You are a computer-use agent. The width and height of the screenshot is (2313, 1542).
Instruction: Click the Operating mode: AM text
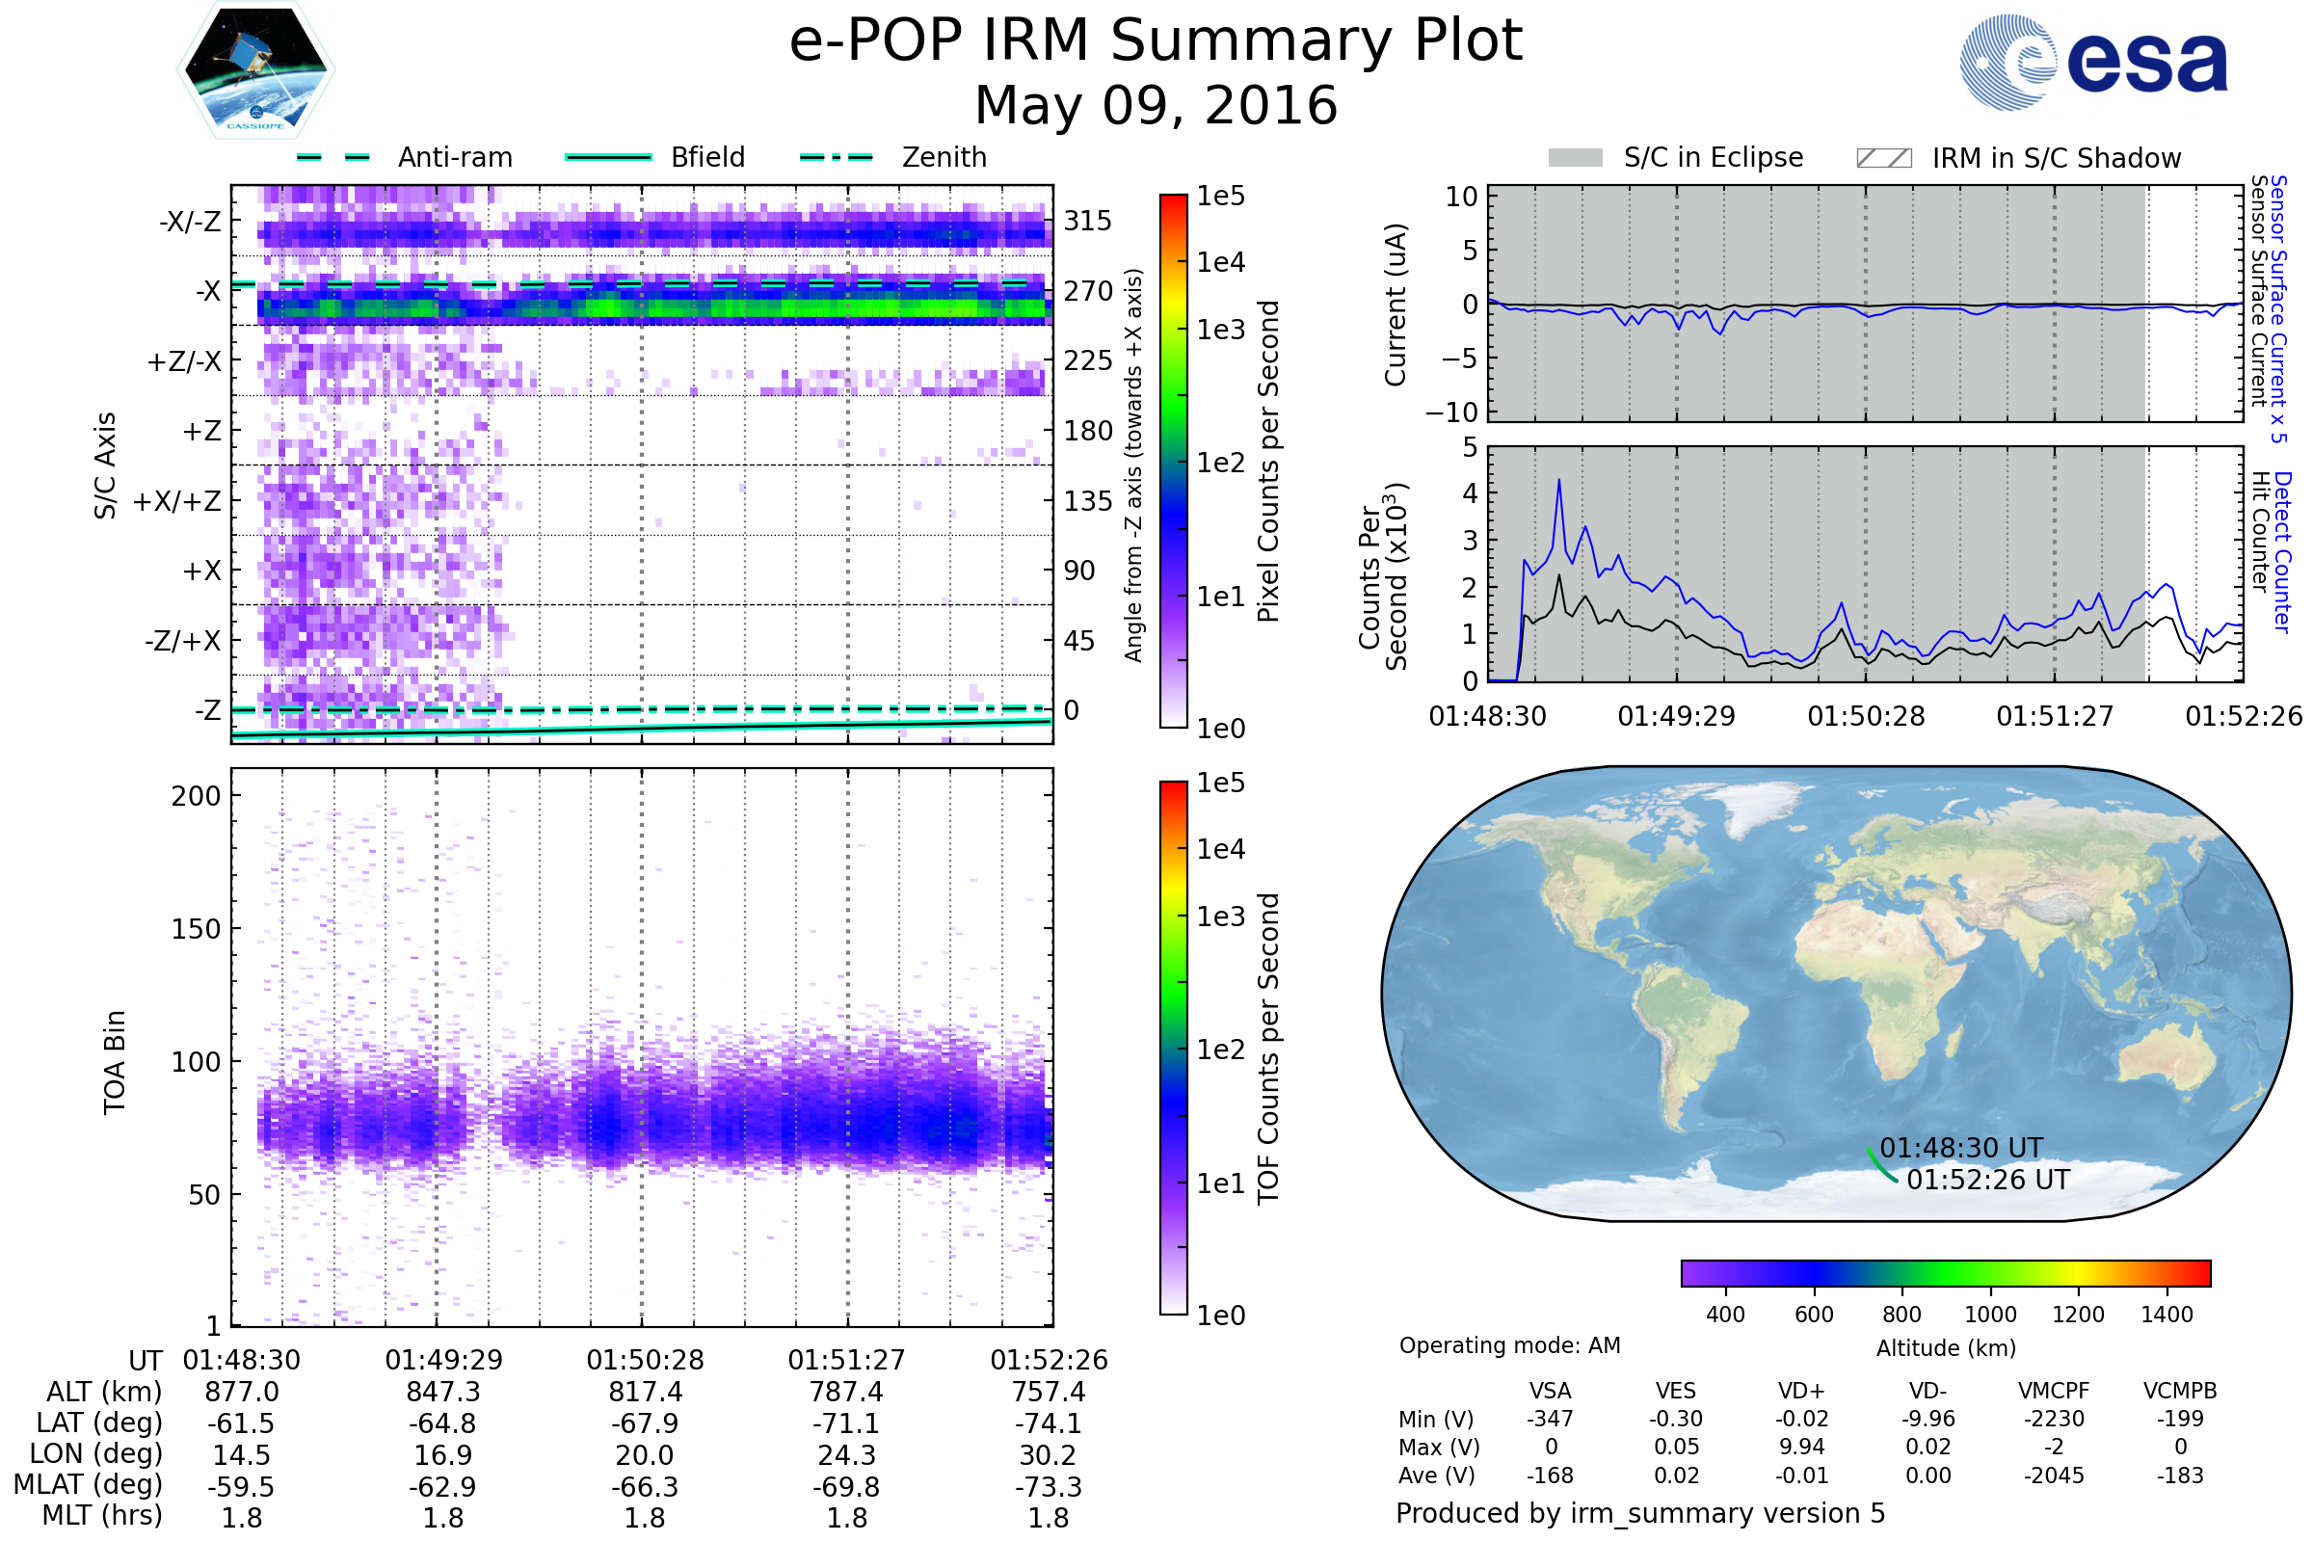tap(1509, 1345)
